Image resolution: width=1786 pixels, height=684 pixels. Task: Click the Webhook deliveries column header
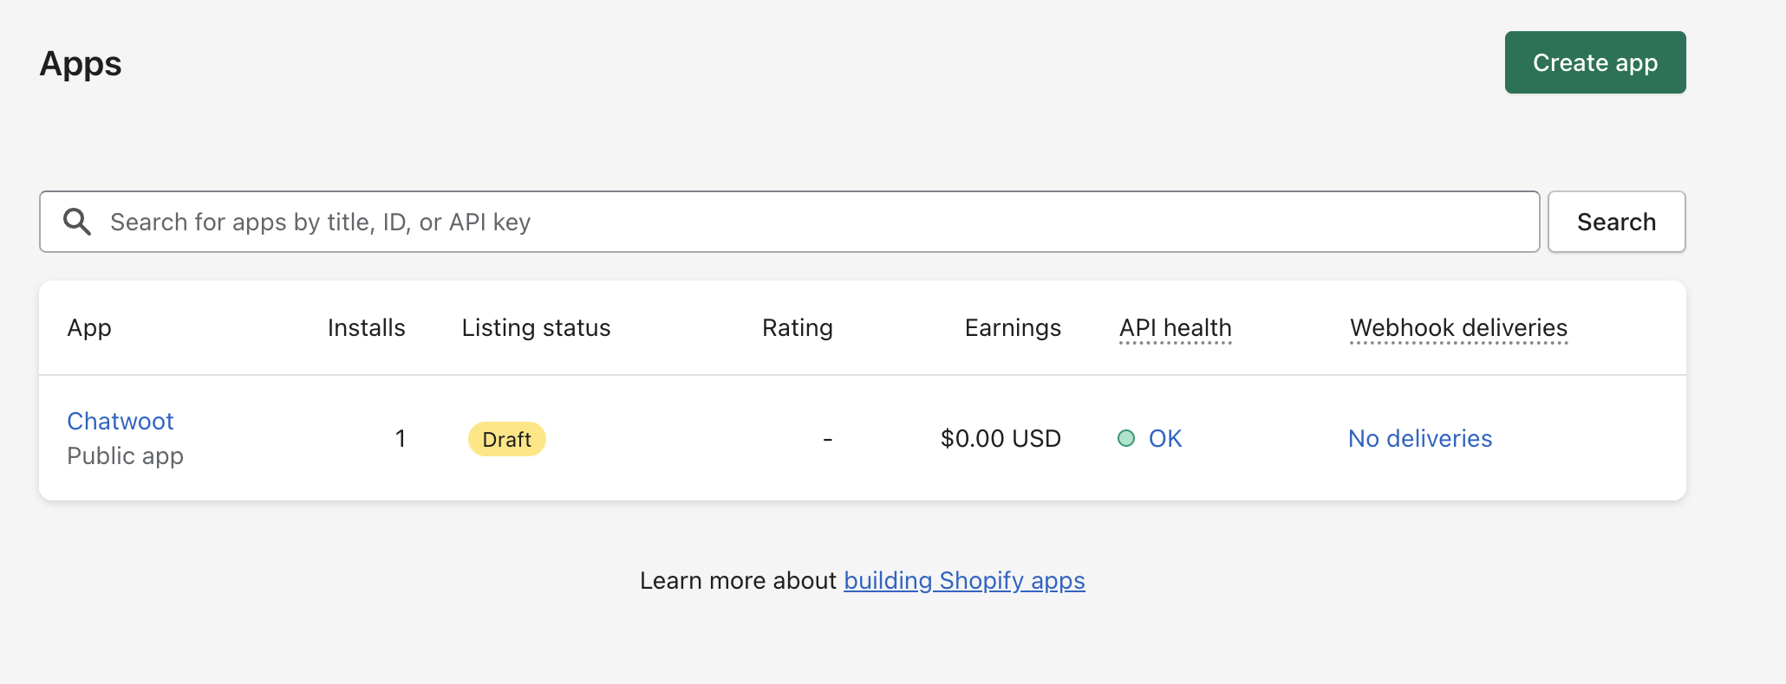pyautogui.click(x=1458, y=328)
